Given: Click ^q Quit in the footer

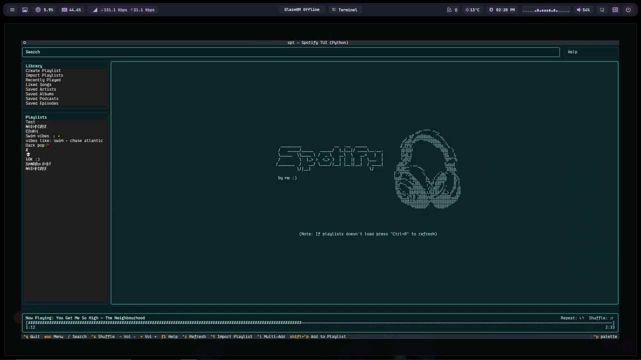Looking at the screenshot, I should point(32,336).
